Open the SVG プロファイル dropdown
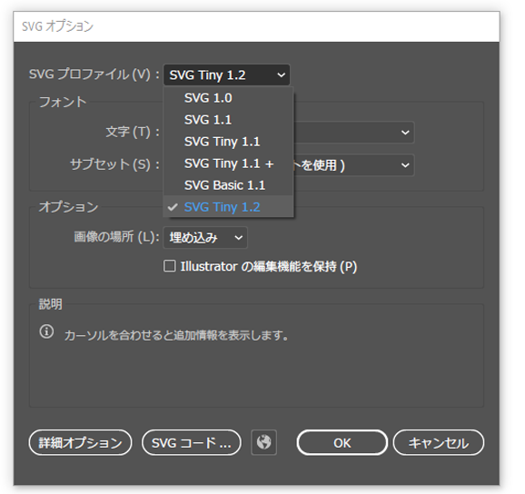 (x=227, y=75)
